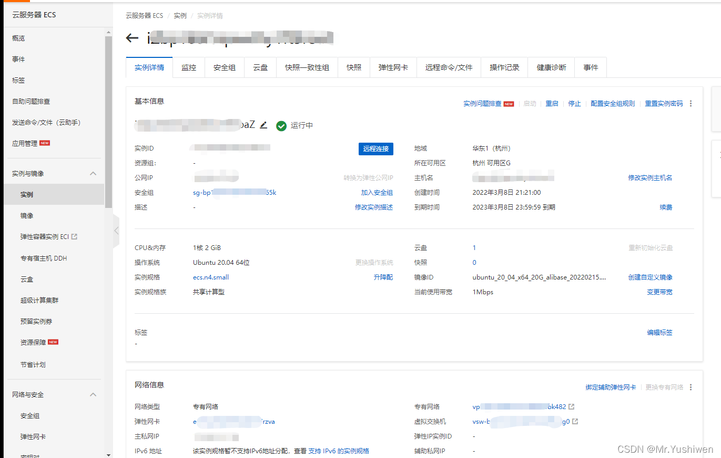Click the external link icon beside 弹性容器实例 ECI

74,237
